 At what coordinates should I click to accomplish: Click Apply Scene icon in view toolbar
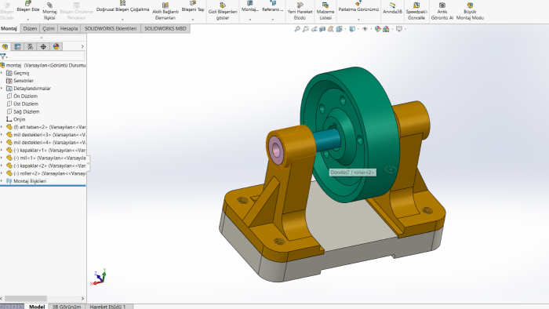click(x=386, y=29)
